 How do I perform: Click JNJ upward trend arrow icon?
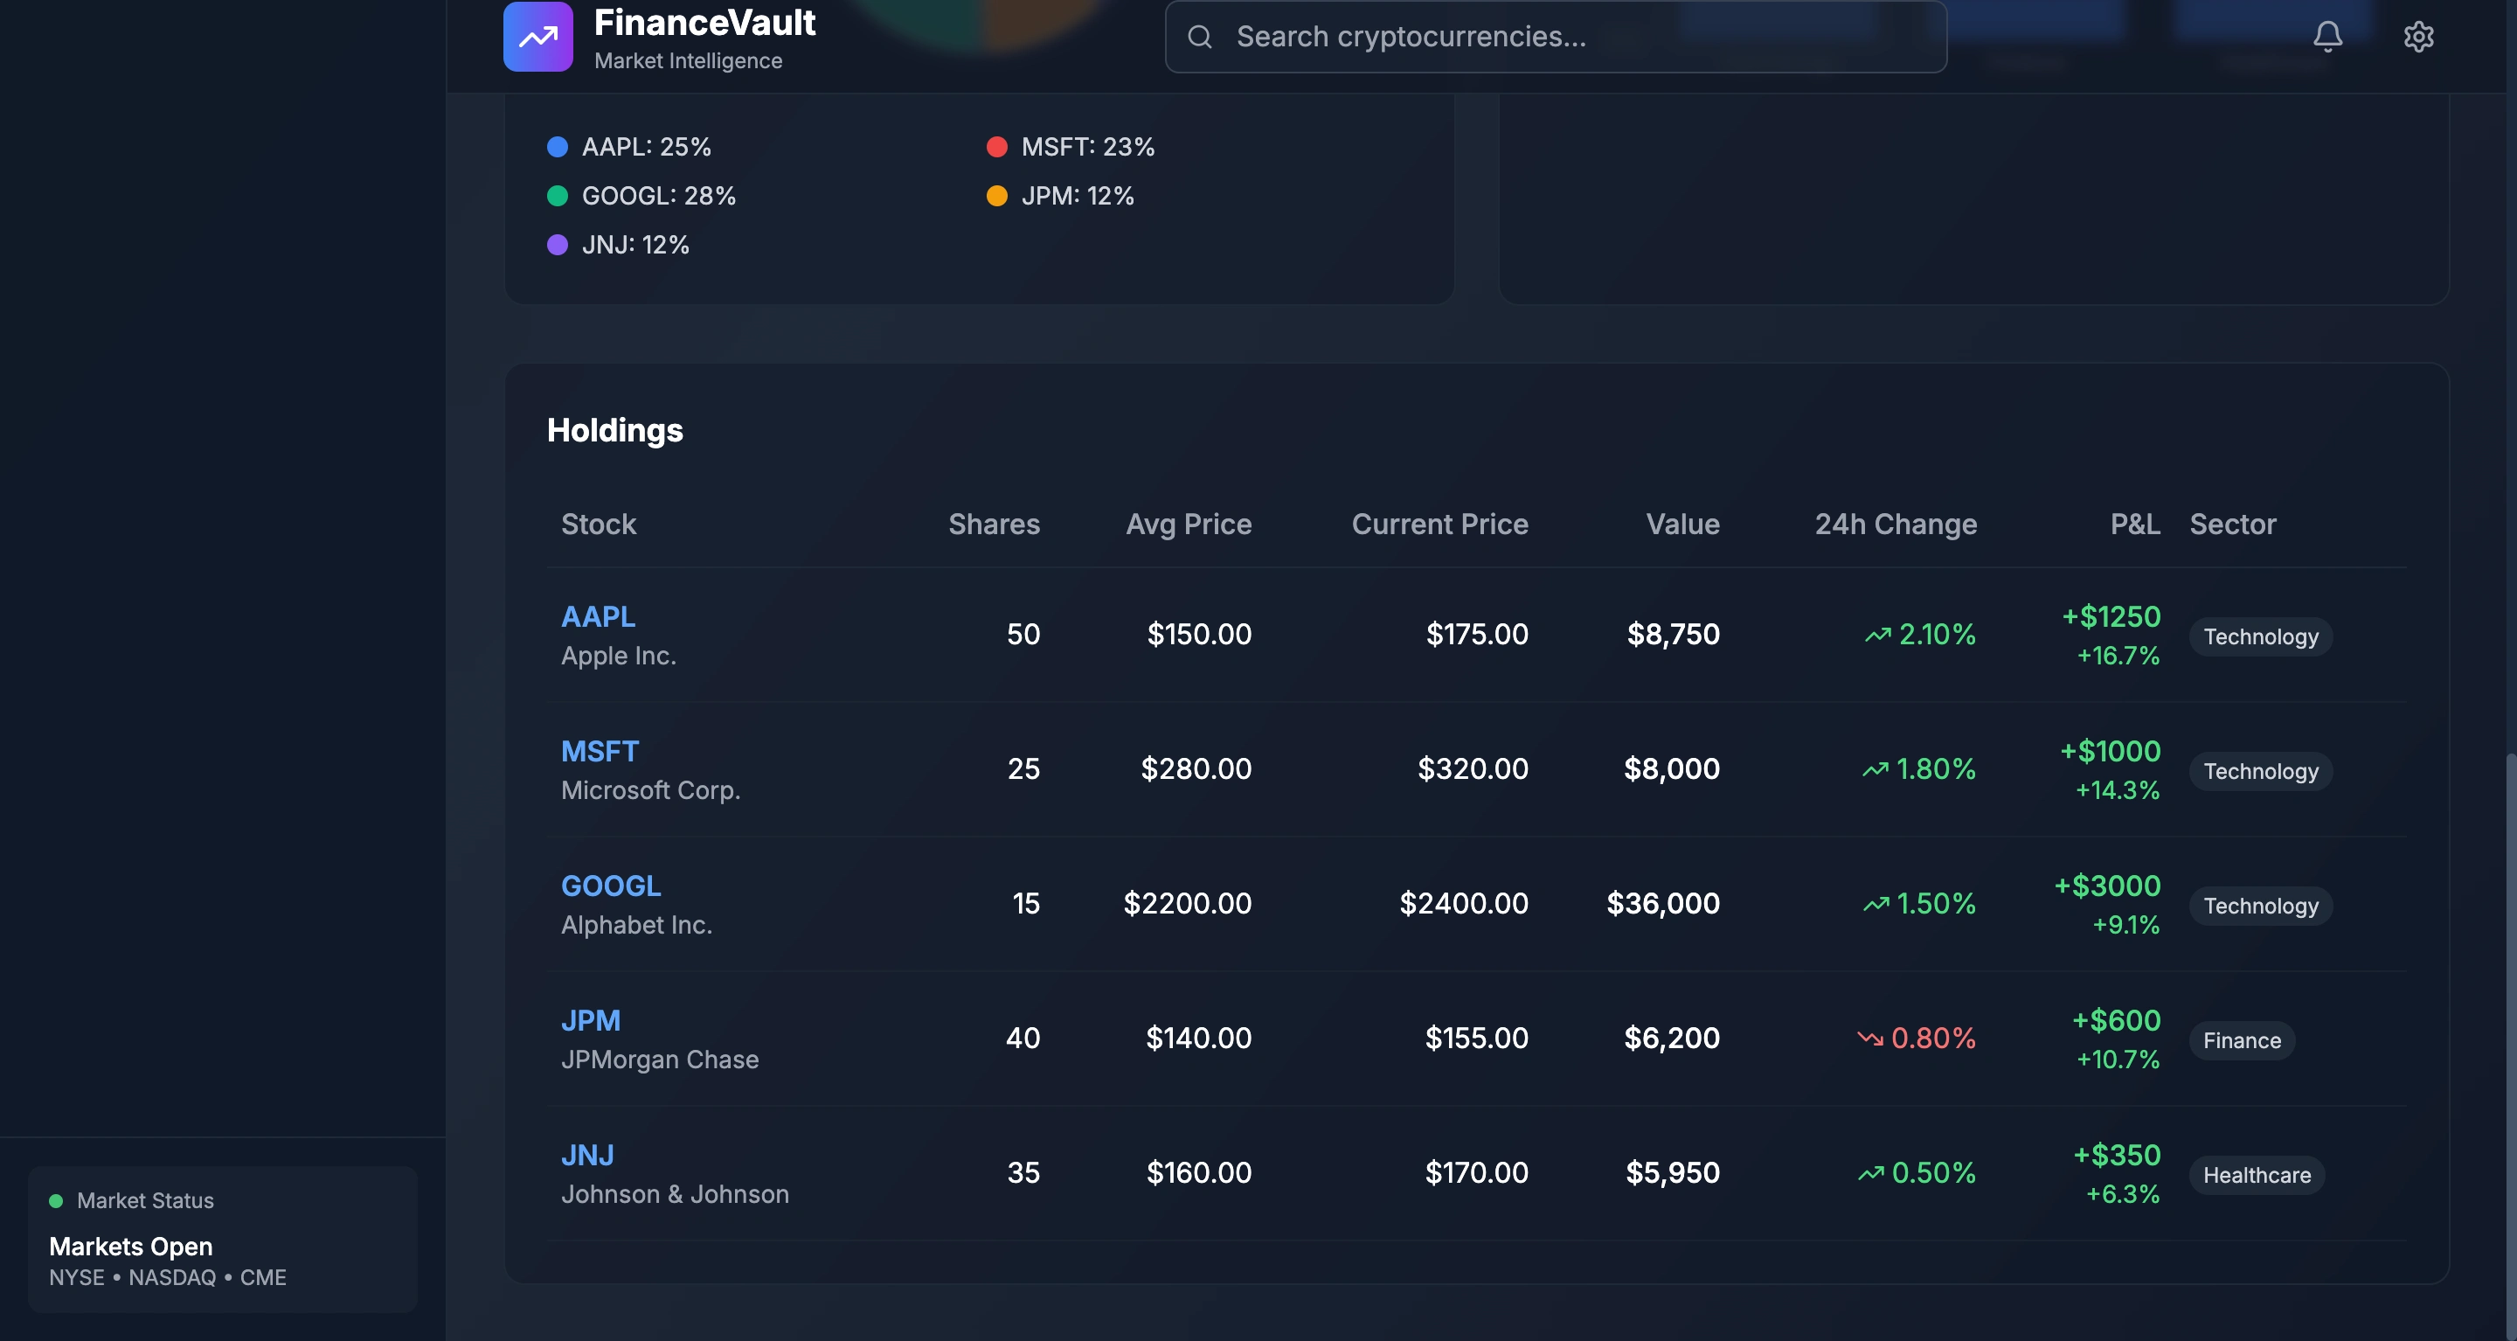pos(1870,1173)
